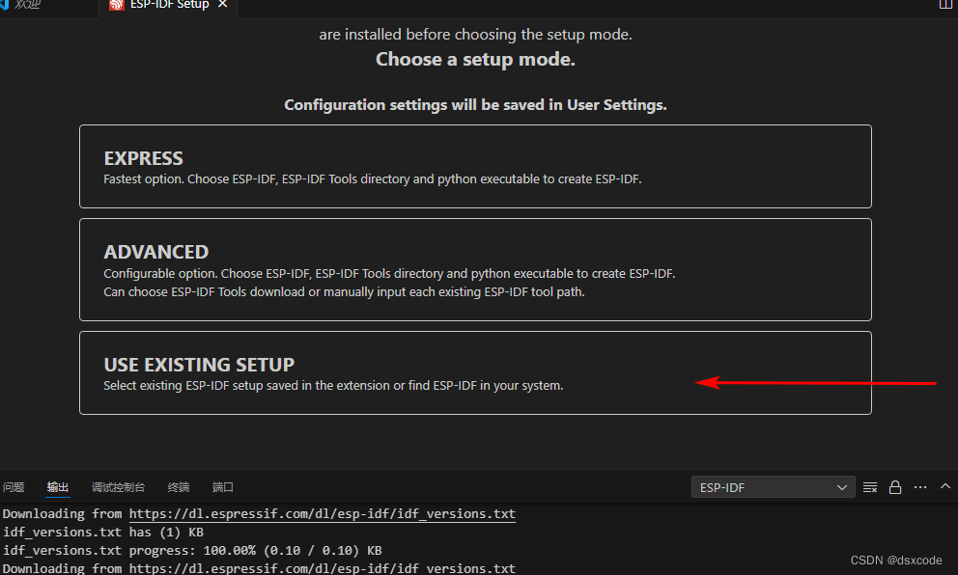Screen dimensions: 958x575
Task: Open More Actions menu in Output panel
Action: tap(919, 487)
